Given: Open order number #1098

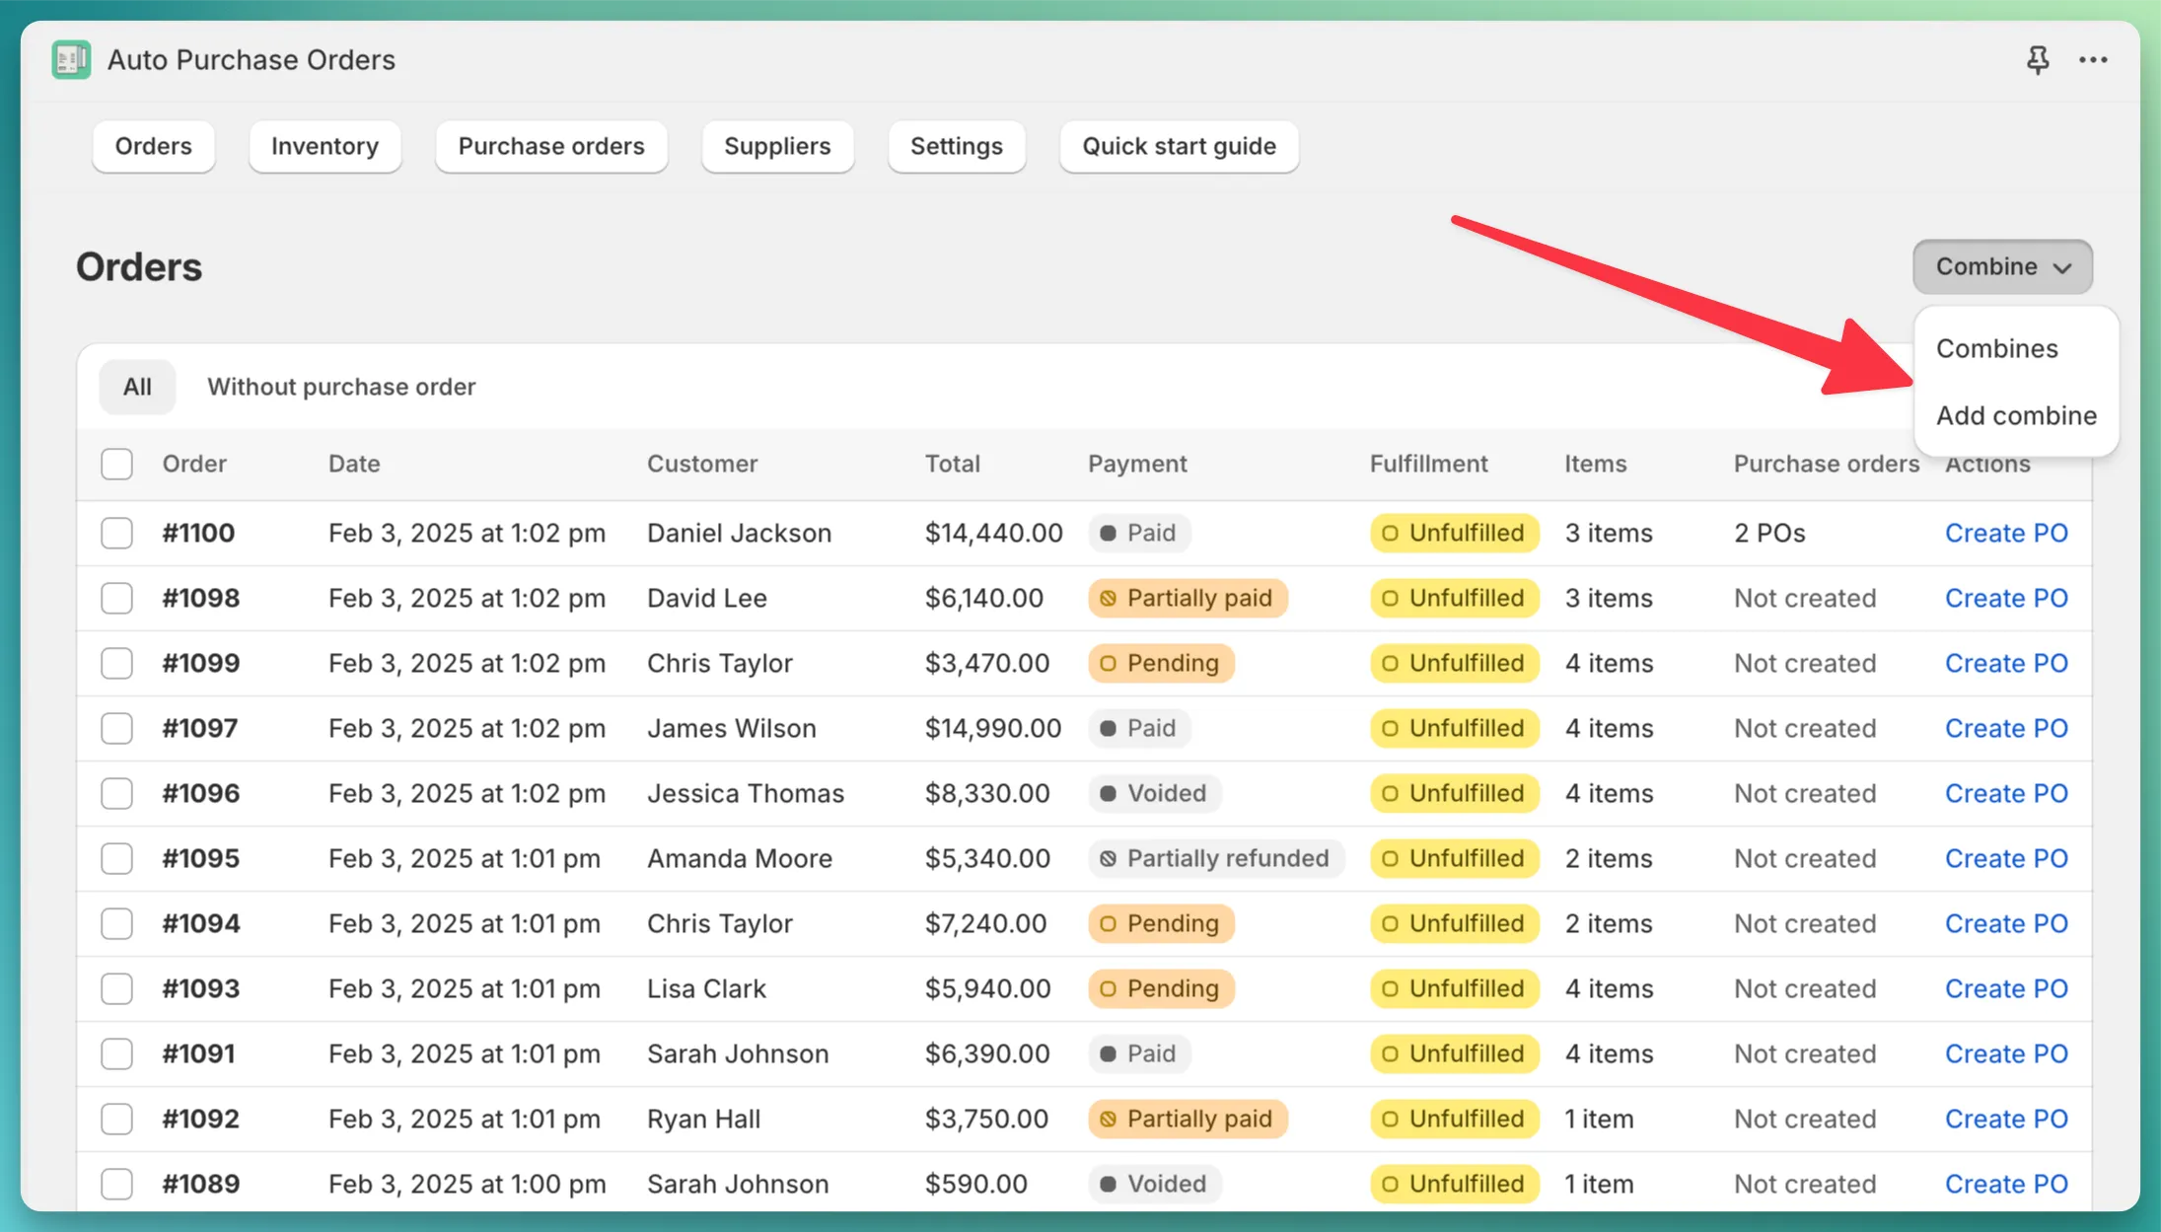Looking at the screenshot, I should pyautogui.click(x=201, y=598).
